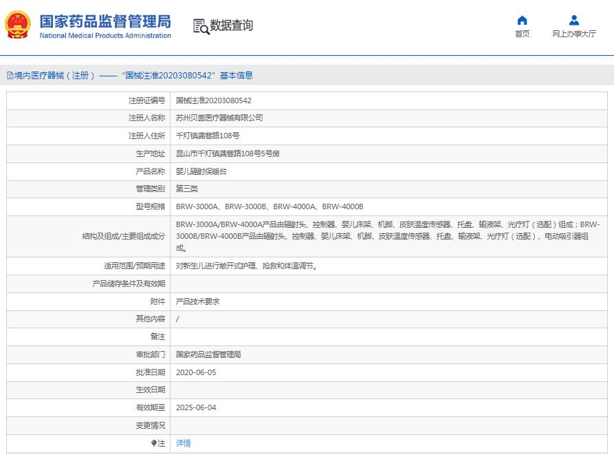Click 产品储存条件及有效期 label

click(129, 284)
